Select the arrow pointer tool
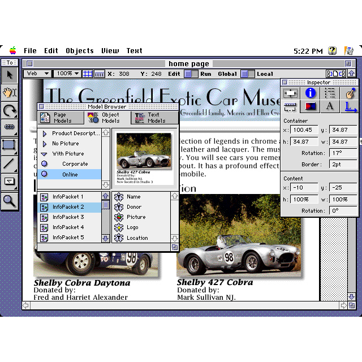The image size is (362, 362). (10, 75)
